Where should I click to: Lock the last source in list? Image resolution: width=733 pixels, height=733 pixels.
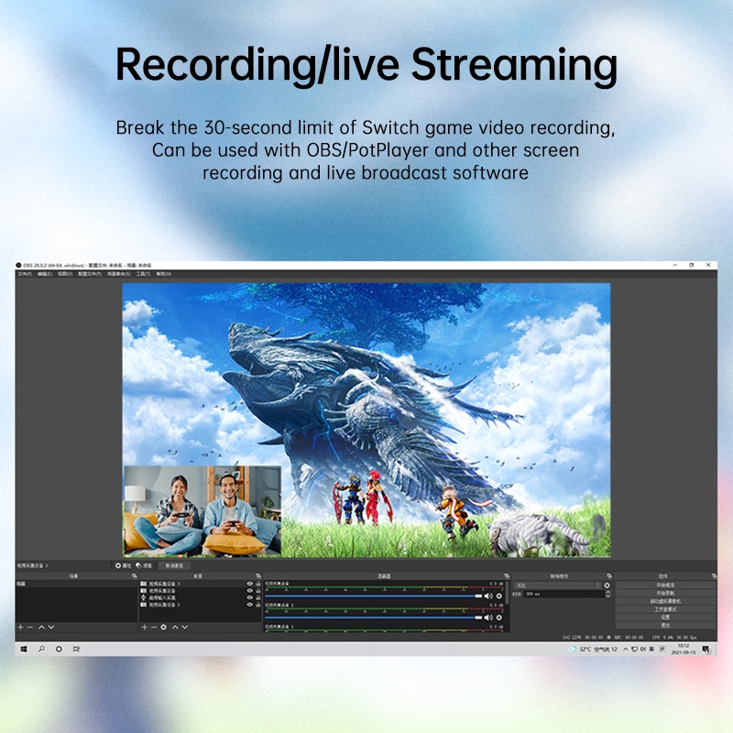click(258, 606)
